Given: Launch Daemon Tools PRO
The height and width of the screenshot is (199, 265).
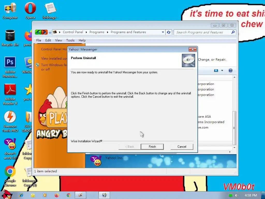Looking at the screenshot, I should pyautogui.click(x=10, y=122).
